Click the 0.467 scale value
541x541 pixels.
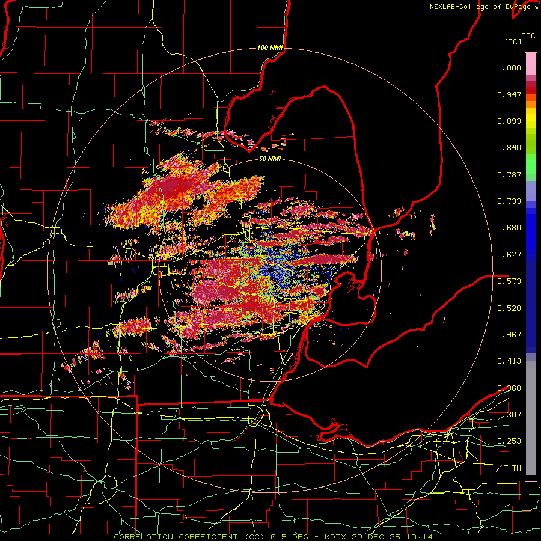click(x=509, y=335)
